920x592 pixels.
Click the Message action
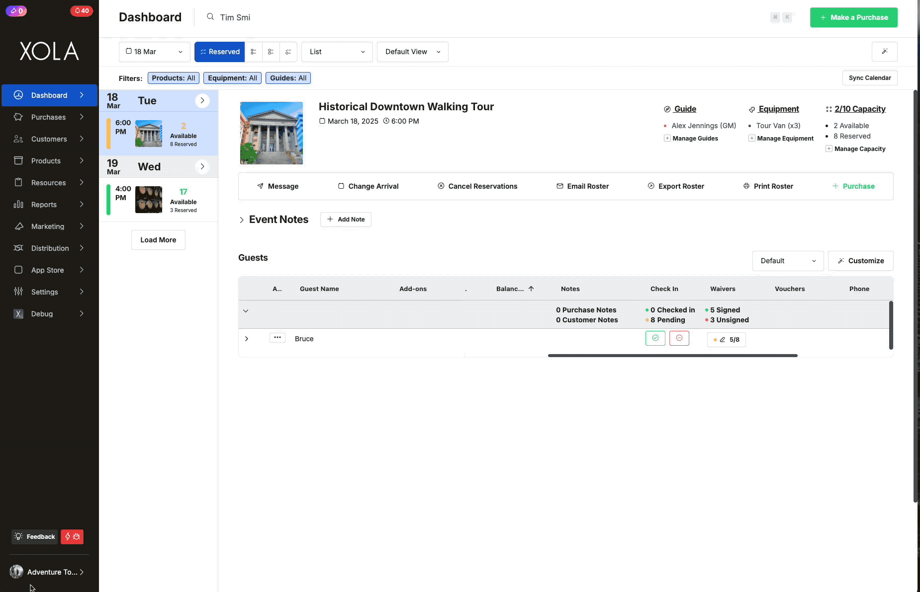(x=277, y=186)
